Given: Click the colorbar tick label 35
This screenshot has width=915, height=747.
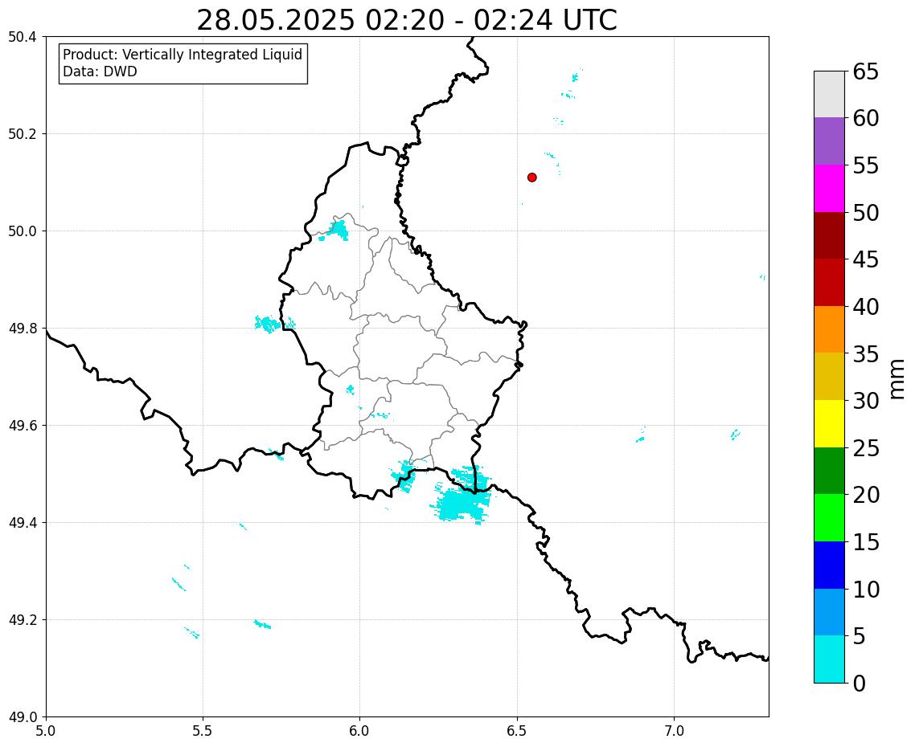Looking at the screenshot, I should tap(866, 354).
